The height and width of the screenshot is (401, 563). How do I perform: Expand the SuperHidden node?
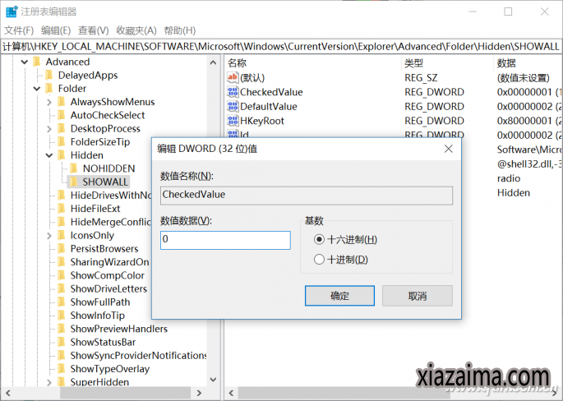tap(49, 382)
